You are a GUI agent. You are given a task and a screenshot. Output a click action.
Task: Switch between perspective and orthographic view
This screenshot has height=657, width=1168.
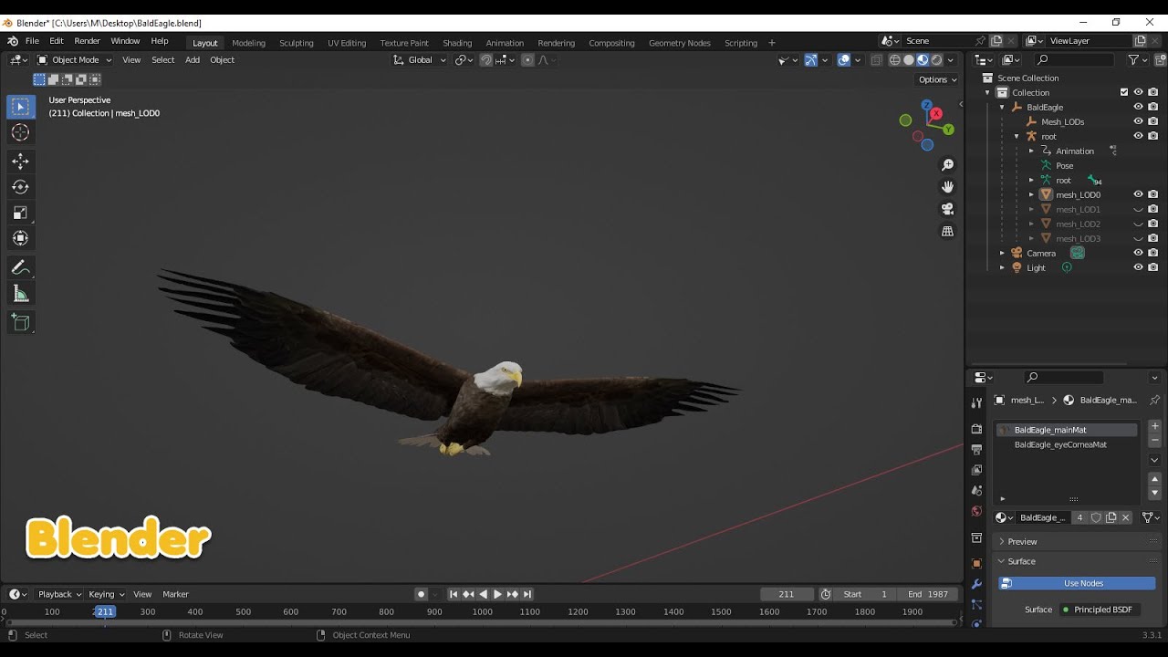pyautogui.click(x=947, y=232)
